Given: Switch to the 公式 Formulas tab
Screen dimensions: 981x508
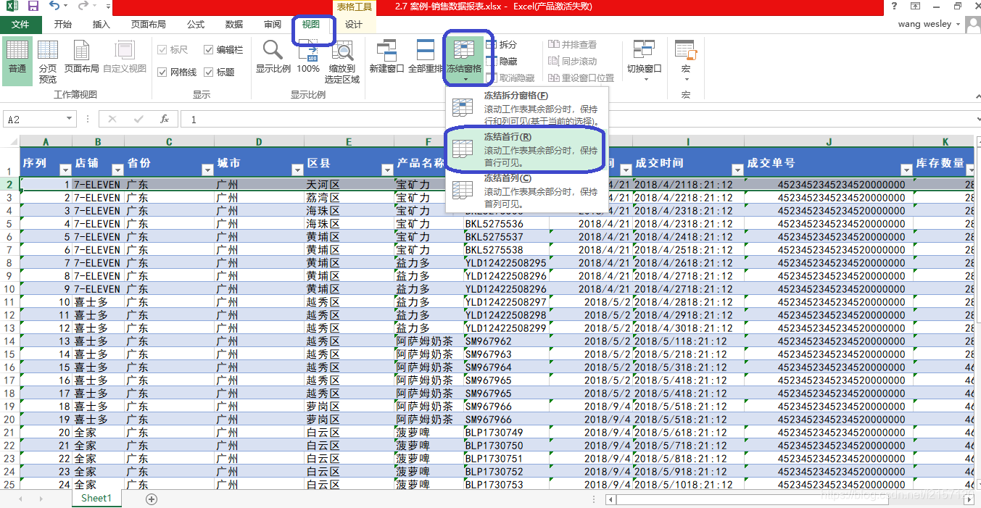Looking at the screenshot, I should (x=196, y=25).
